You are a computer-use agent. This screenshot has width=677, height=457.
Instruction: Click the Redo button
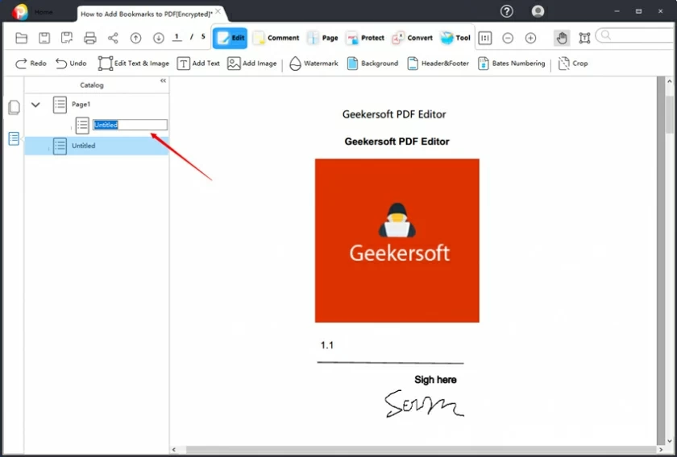pos(31,64)
